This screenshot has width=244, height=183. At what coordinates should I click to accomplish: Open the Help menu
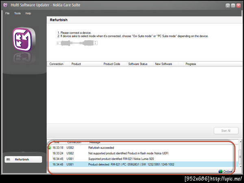(28, 13)
